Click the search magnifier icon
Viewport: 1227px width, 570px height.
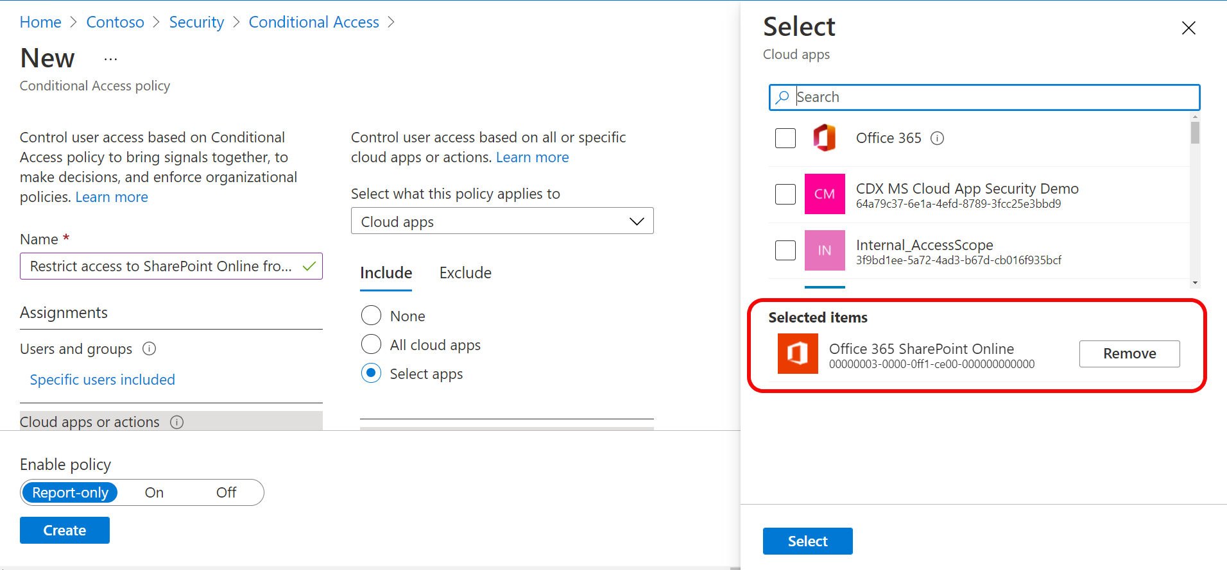(x=782, y=97)
